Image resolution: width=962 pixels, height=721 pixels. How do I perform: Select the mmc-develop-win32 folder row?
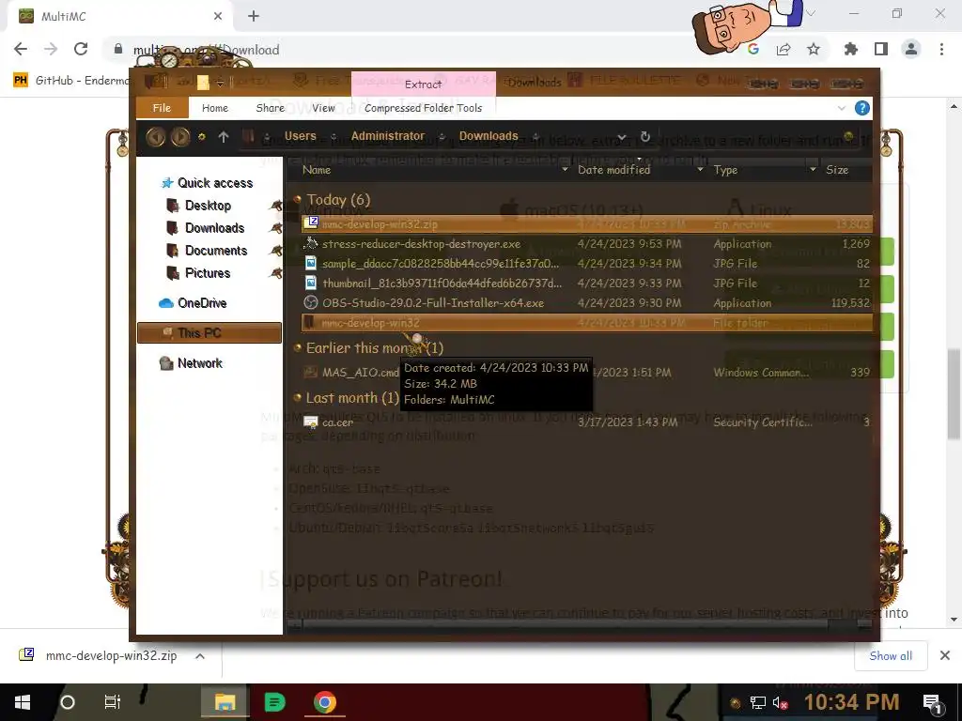tap(587, 323)
